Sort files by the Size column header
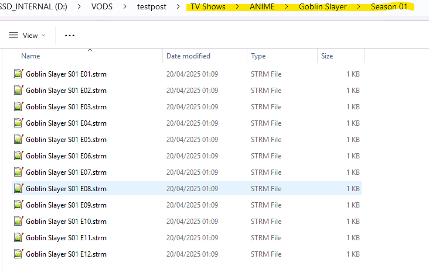 click(x=327, y=56)
